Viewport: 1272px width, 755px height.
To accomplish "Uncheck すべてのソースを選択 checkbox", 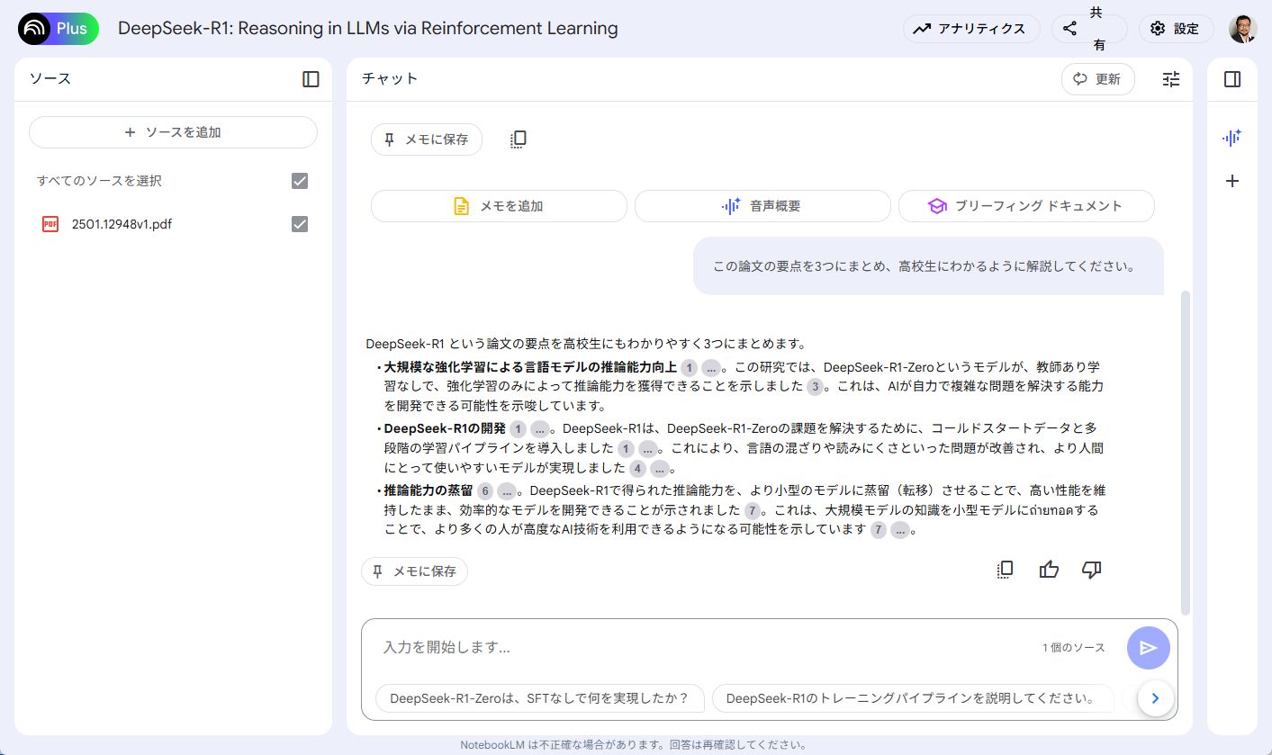I will (299, 181).
